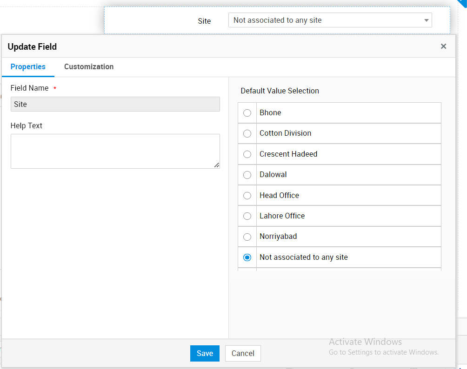The width and height of the screenshot is (467, 369).
Task: Cancel the field update
Action: 243,353
